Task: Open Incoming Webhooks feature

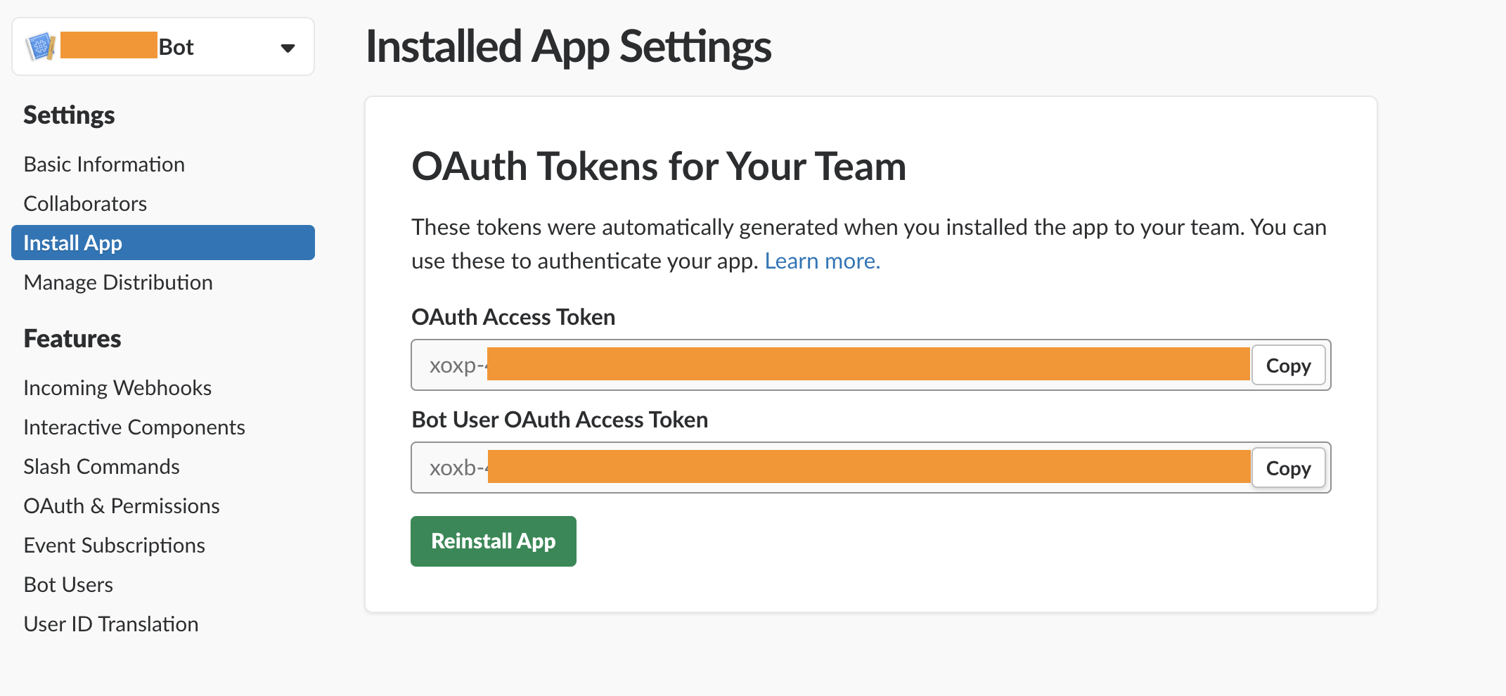Action: coord(117,388)
